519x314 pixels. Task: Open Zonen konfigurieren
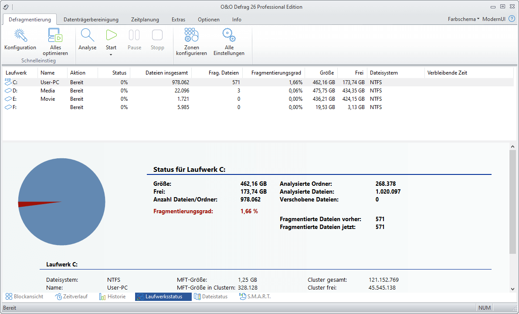click(x=191, y=42)
